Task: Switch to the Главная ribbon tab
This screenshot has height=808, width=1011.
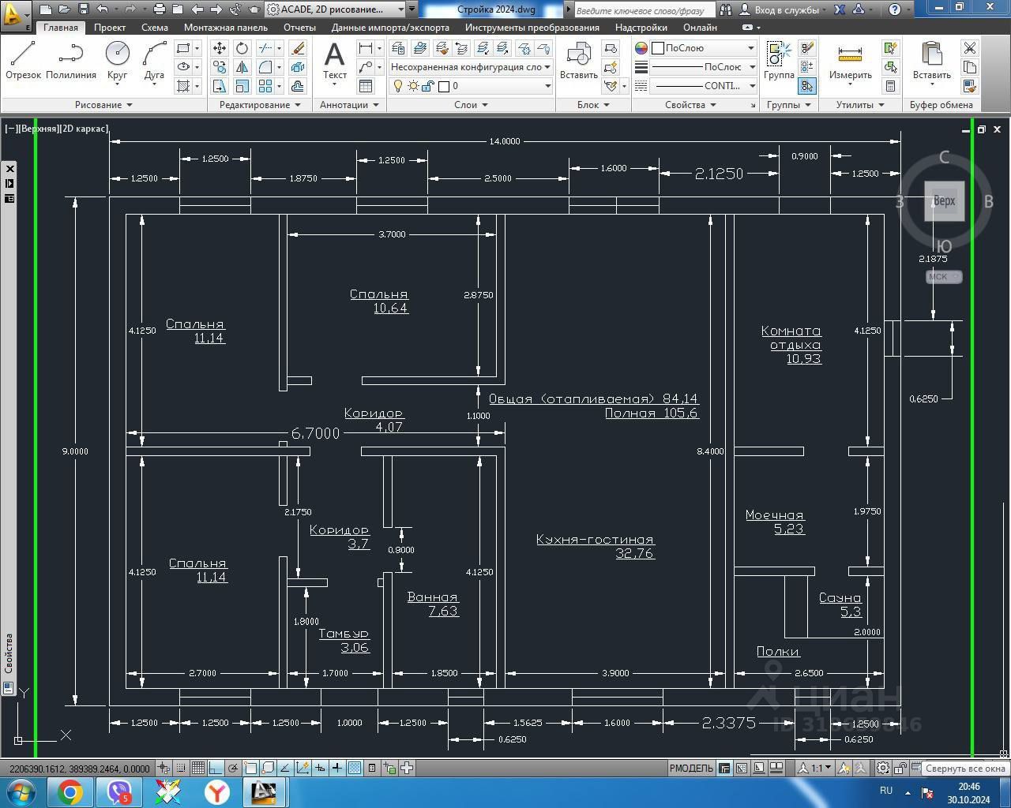Action: tap(61, 28)
